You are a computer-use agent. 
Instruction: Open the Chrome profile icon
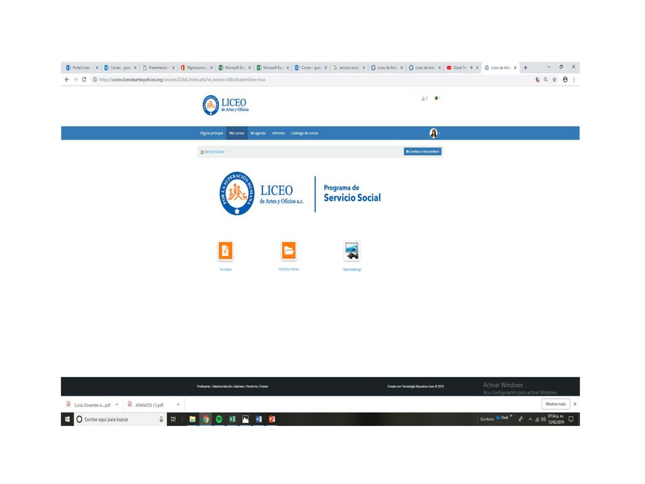point(565,79)
